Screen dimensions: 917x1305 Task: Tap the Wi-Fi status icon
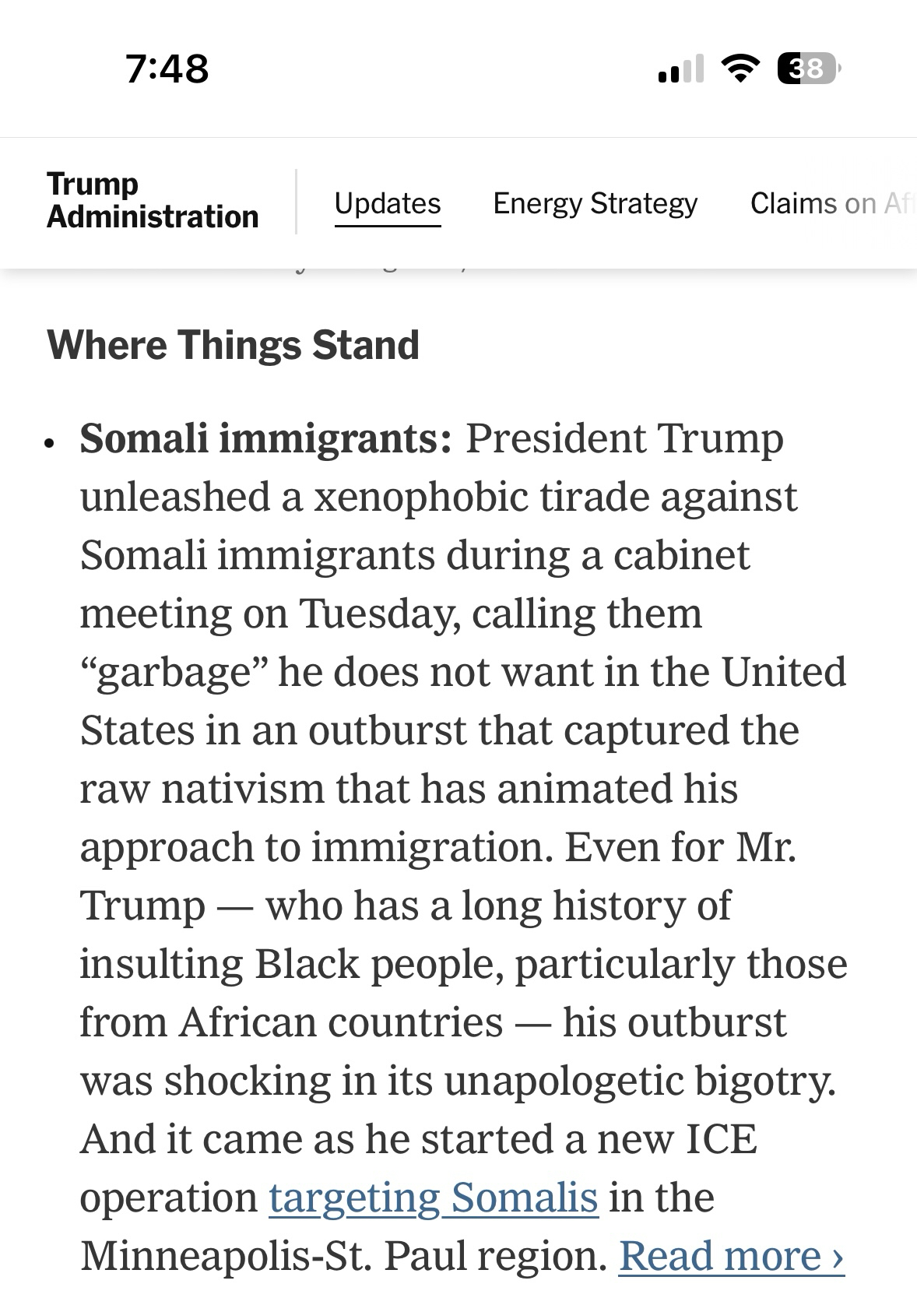(x=740, y=69)
